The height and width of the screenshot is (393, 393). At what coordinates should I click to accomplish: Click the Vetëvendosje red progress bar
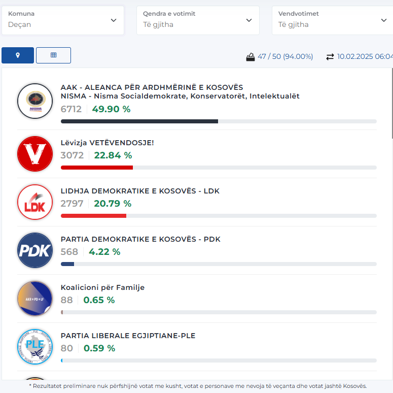coord(219,168)
